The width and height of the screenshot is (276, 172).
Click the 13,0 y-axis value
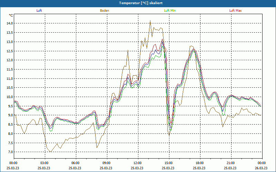pyautogui.click(x=10, y=42)
